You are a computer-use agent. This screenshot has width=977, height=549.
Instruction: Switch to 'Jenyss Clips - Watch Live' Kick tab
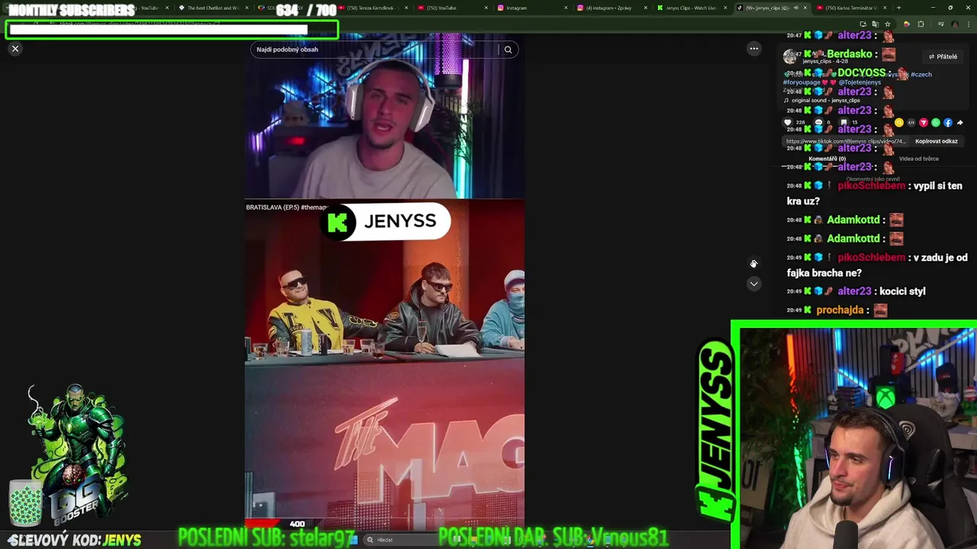(x=689, y=8)
